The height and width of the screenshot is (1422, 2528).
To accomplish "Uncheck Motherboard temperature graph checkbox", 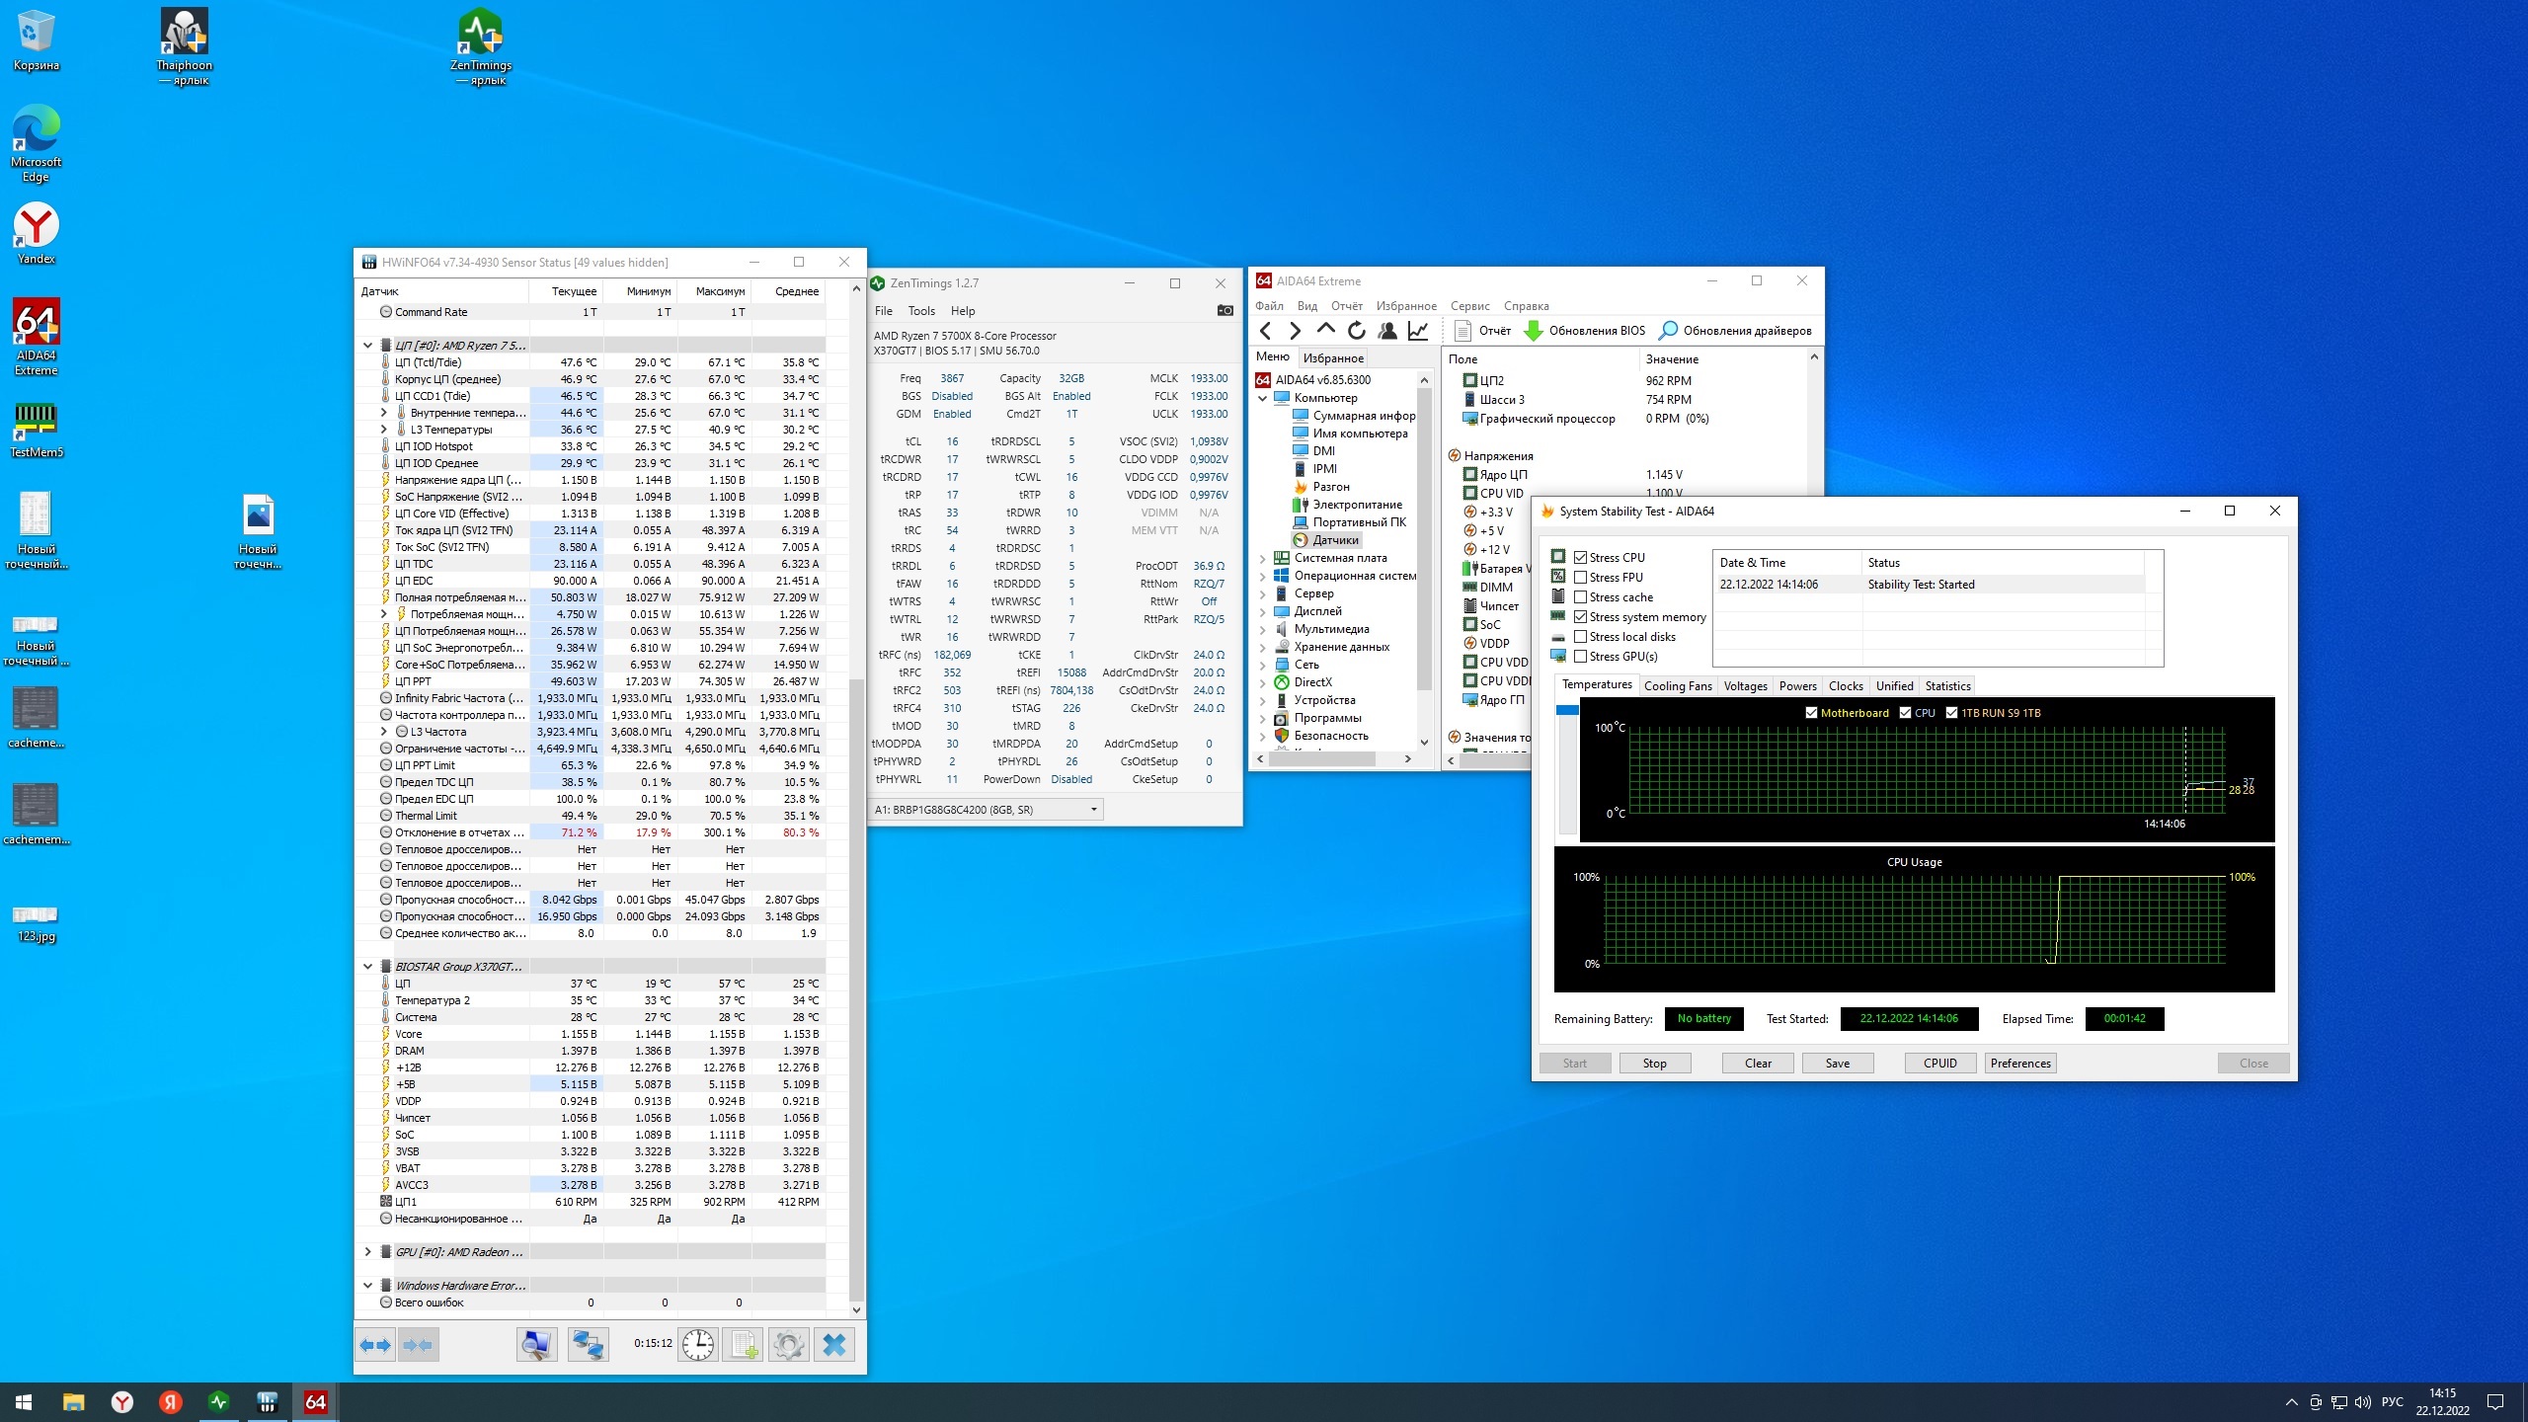I will [1811, 713].
